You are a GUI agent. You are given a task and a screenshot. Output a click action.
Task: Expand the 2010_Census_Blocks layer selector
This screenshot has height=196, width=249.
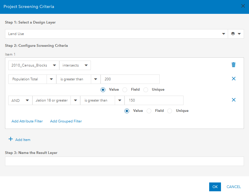54,65
